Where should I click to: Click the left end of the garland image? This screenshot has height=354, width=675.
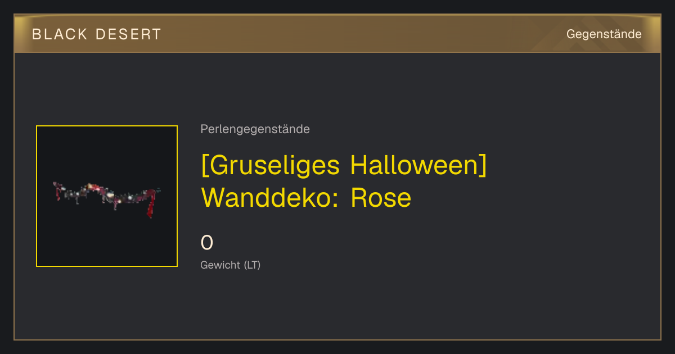(57, 190)
